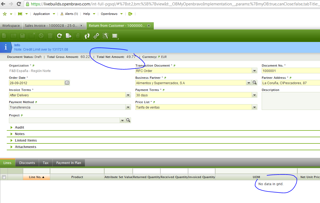Open the Order Date calendar picker icon

pos(67,83)
